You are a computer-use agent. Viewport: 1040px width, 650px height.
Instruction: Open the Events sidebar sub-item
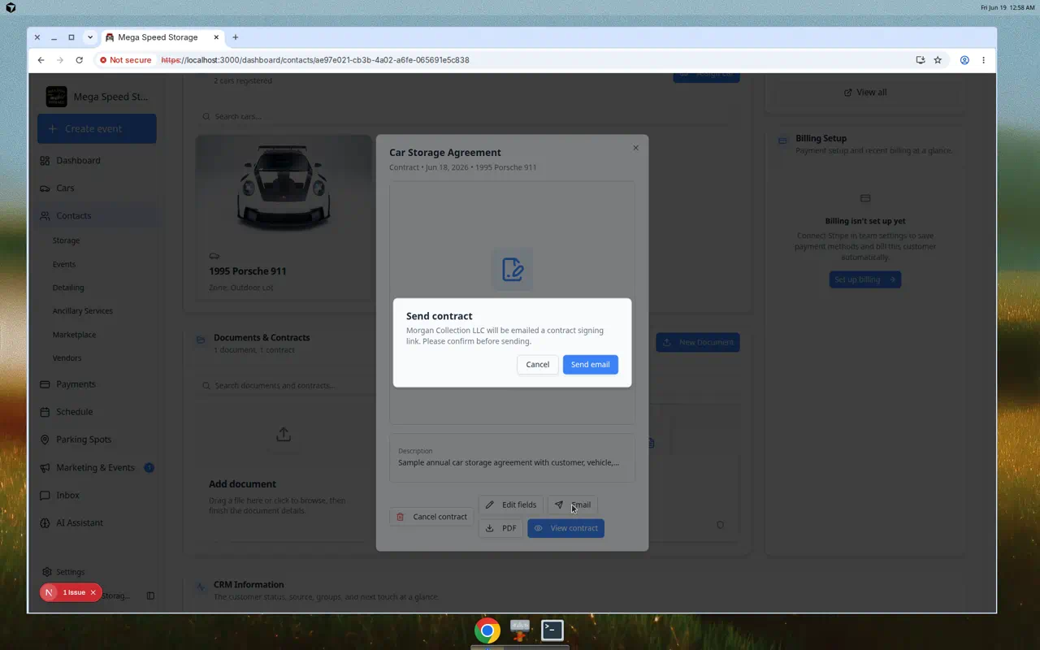click(x=64, y=264)
